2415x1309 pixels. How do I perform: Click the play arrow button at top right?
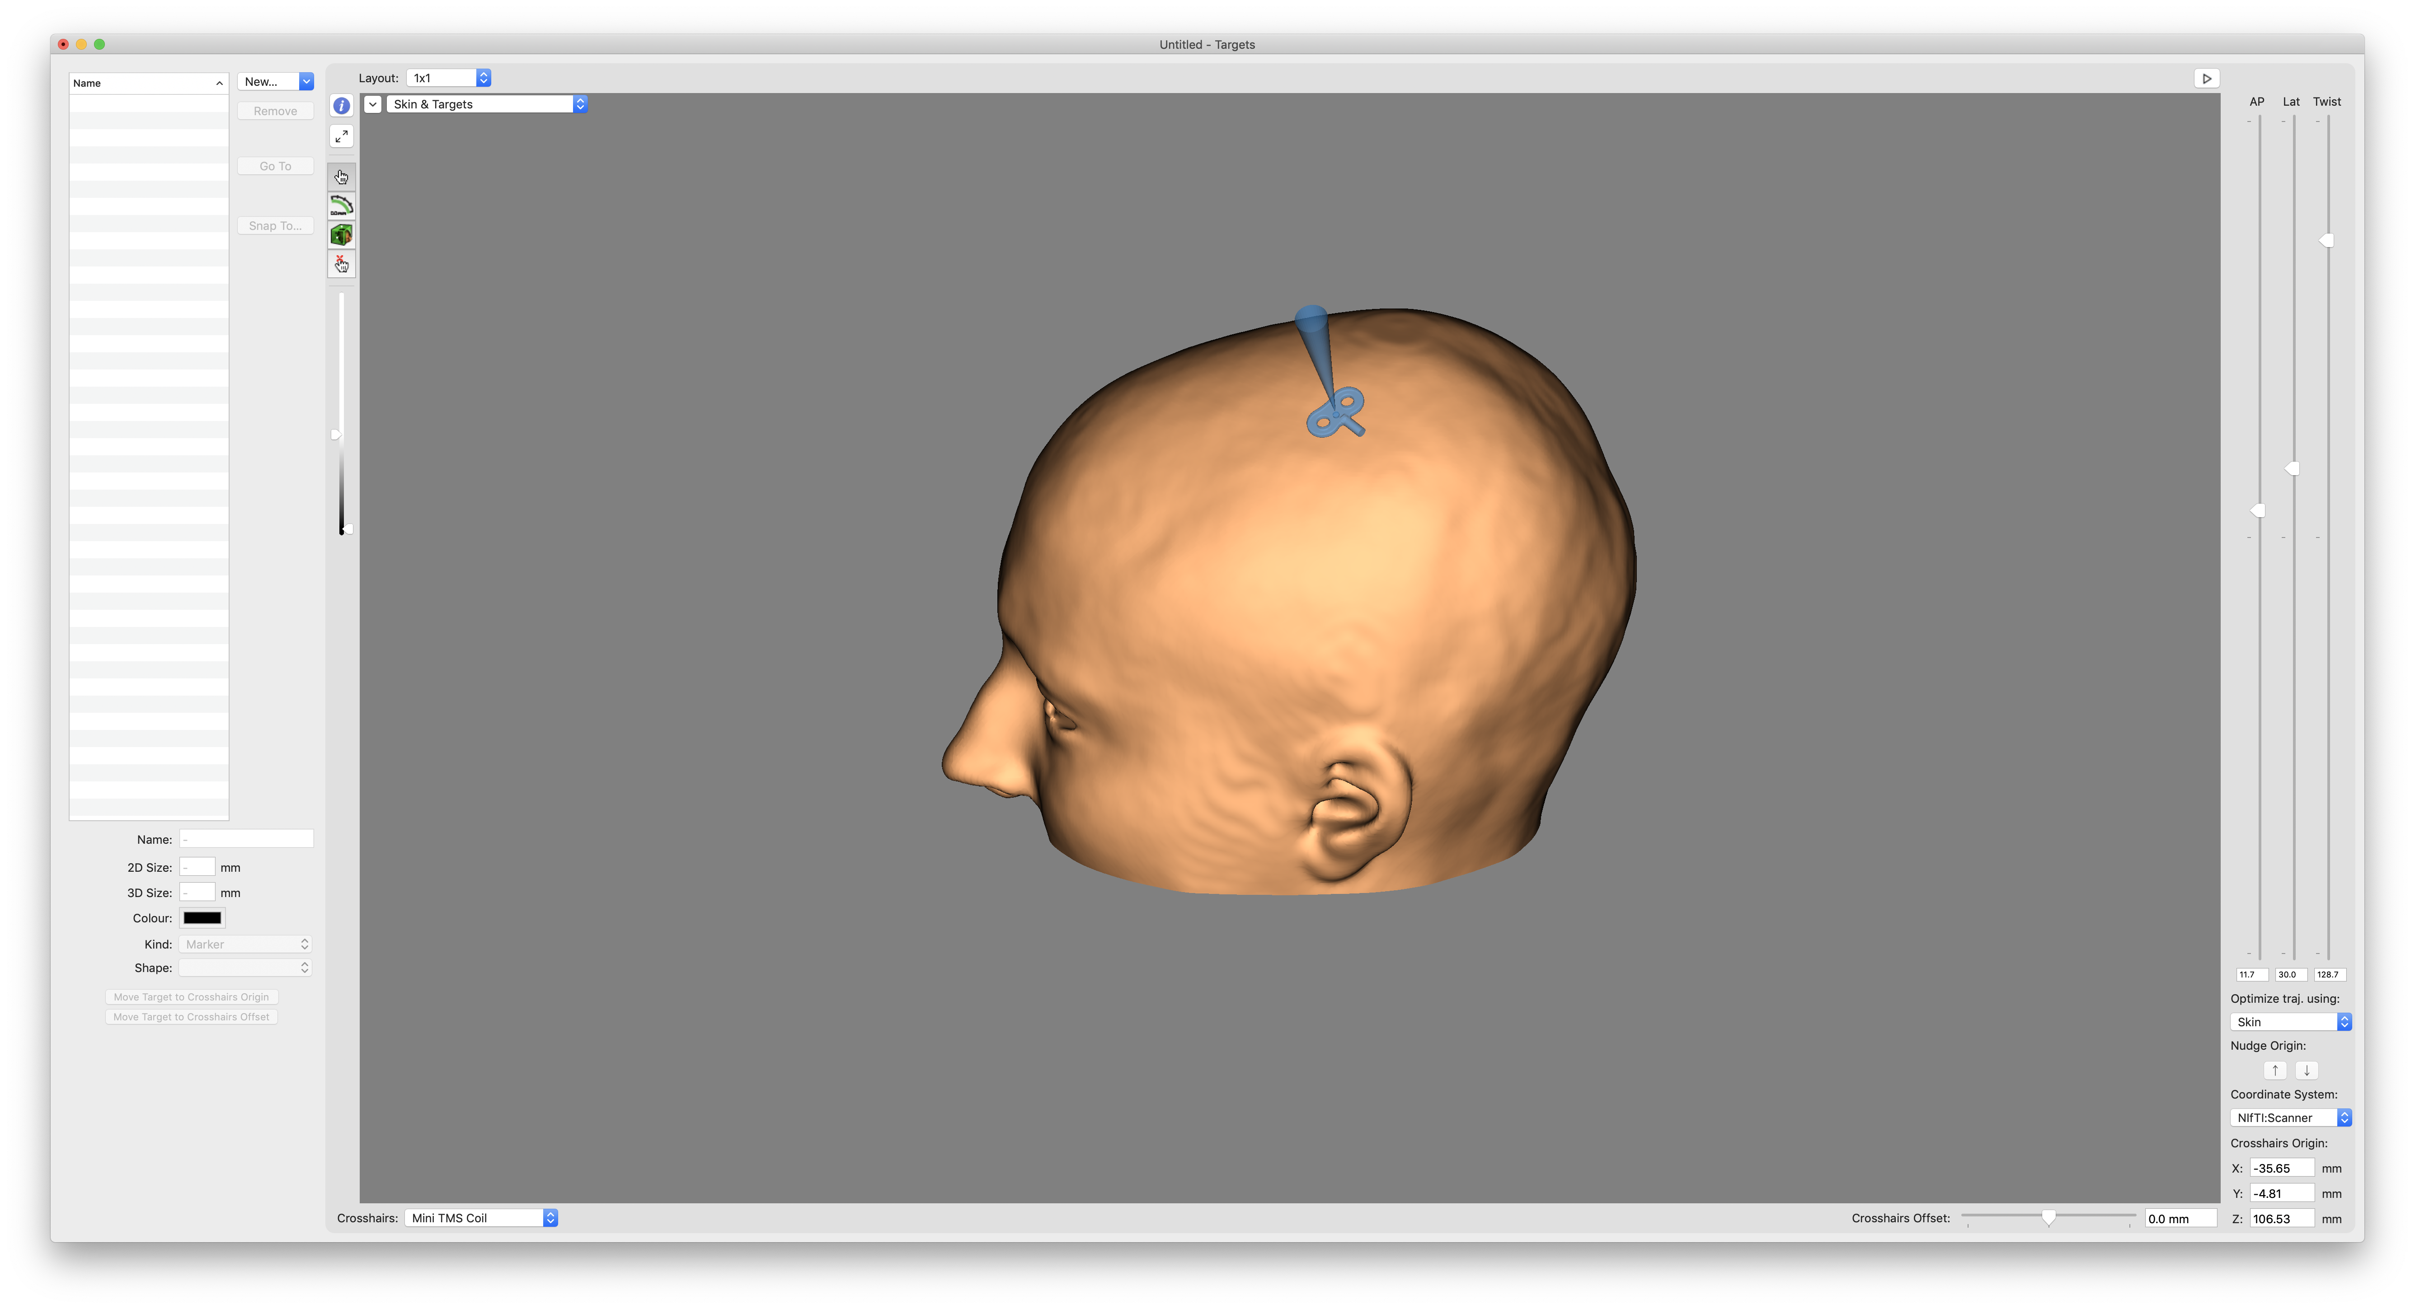coord(2206,79)
